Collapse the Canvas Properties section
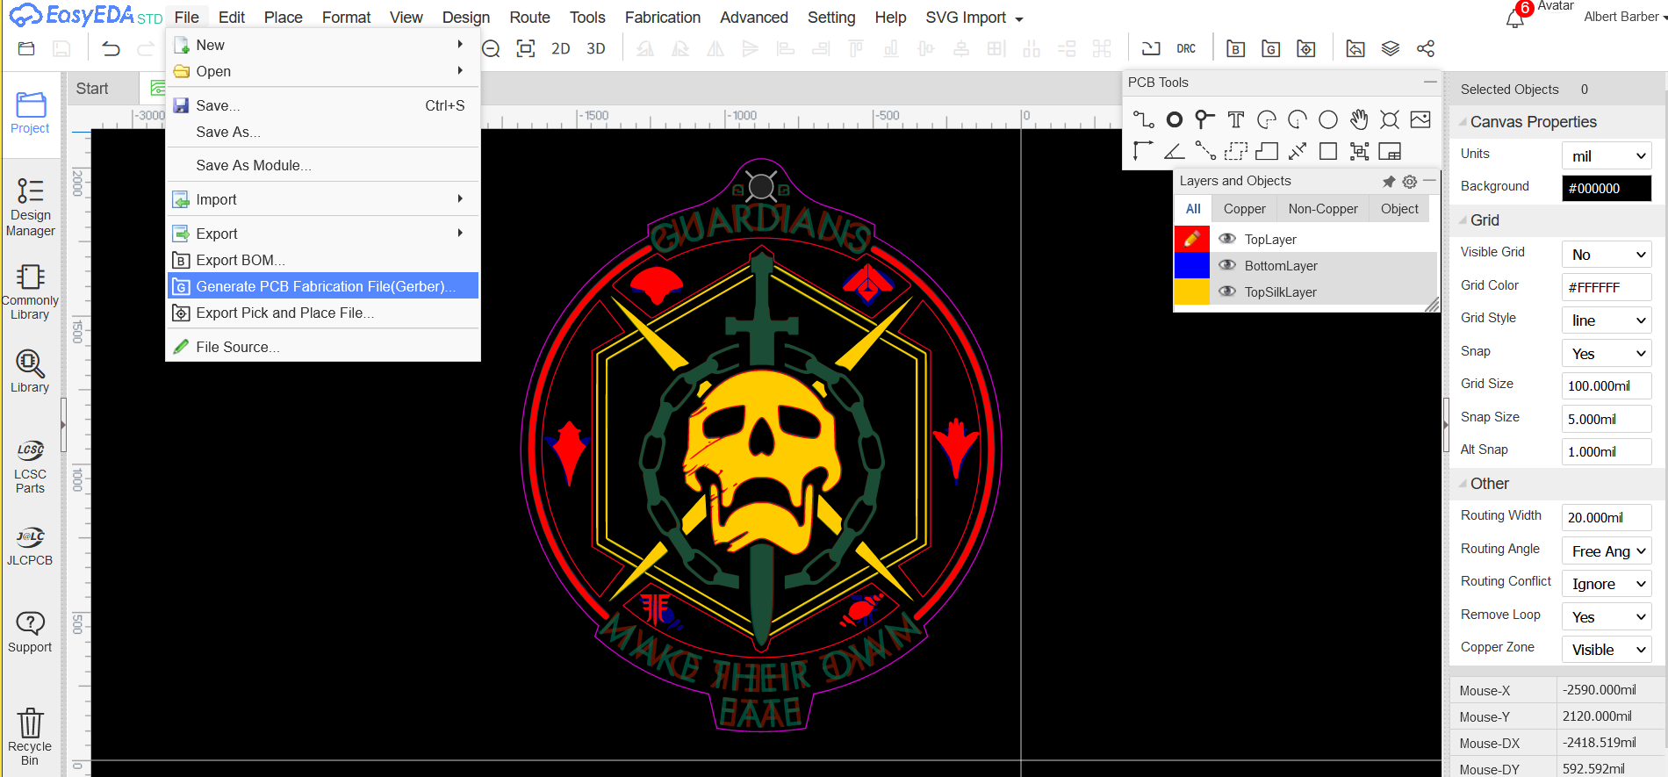The height and width of the screenshot is (777, 1668). click(1463, 122)
